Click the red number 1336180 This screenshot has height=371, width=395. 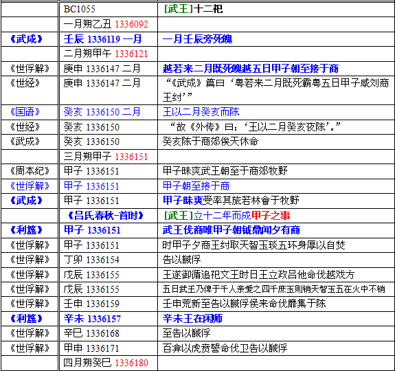point(131,363)
